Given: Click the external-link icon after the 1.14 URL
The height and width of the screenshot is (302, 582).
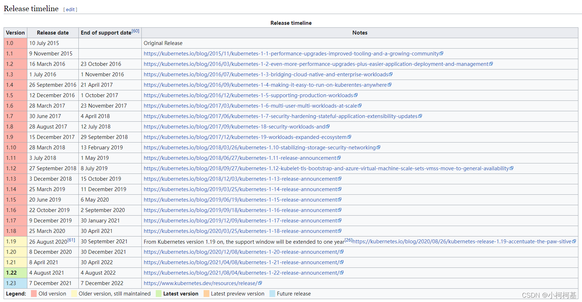Looking at the screenshot, I should pos(340,189).
